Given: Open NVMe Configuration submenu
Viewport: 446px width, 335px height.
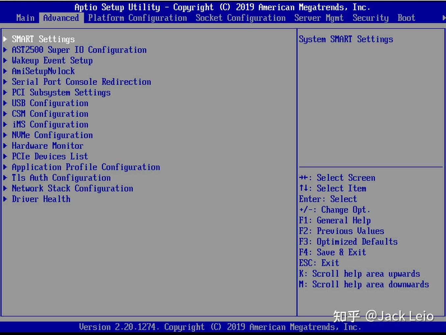Looking at the screenshot, I should (52, 135).
